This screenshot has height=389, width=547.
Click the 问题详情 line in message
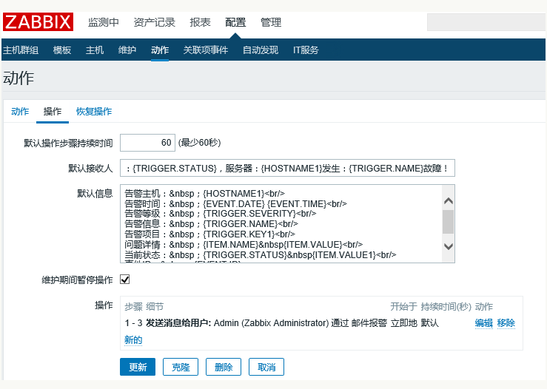point(244,245)
